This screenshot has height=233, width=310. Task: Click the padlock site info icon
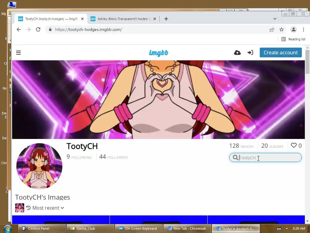click(50, 29)
